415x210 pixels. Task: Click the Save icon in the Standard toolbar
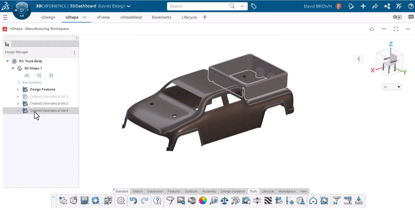(85, 201)
